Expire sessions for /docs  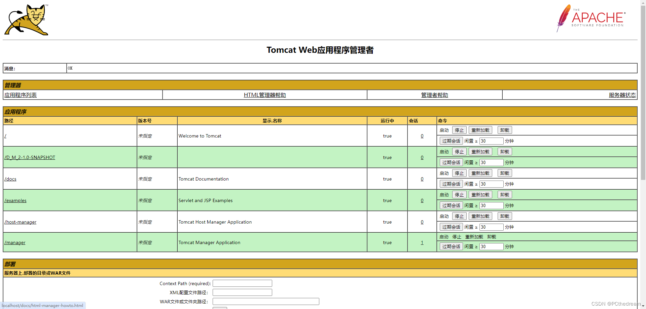[x=451, y=184]
